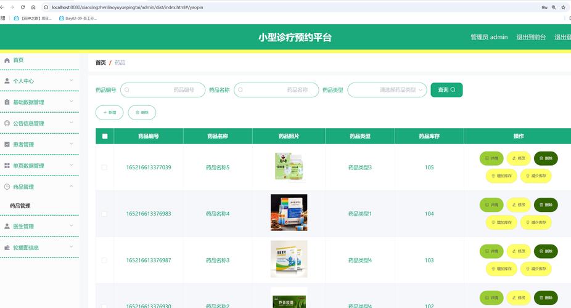Expand the 医生管理 sidebar menu
Image resolution: width=571 pixels, height=308 pixels.
pos(72,225)
